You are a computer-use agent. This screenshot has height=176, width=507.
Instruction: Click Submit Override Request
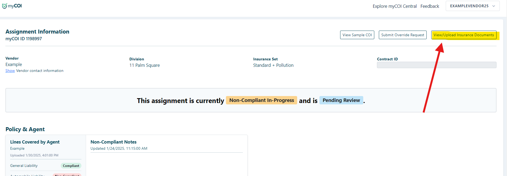click(402, 35)
